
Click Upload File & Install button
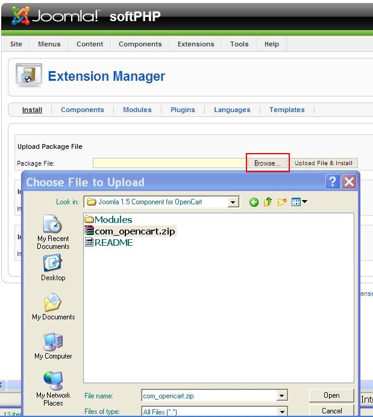point(323,163)
